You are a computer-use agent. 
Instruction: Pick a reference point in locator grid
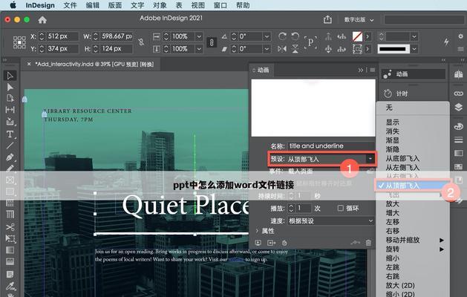(x=19, y=42)
